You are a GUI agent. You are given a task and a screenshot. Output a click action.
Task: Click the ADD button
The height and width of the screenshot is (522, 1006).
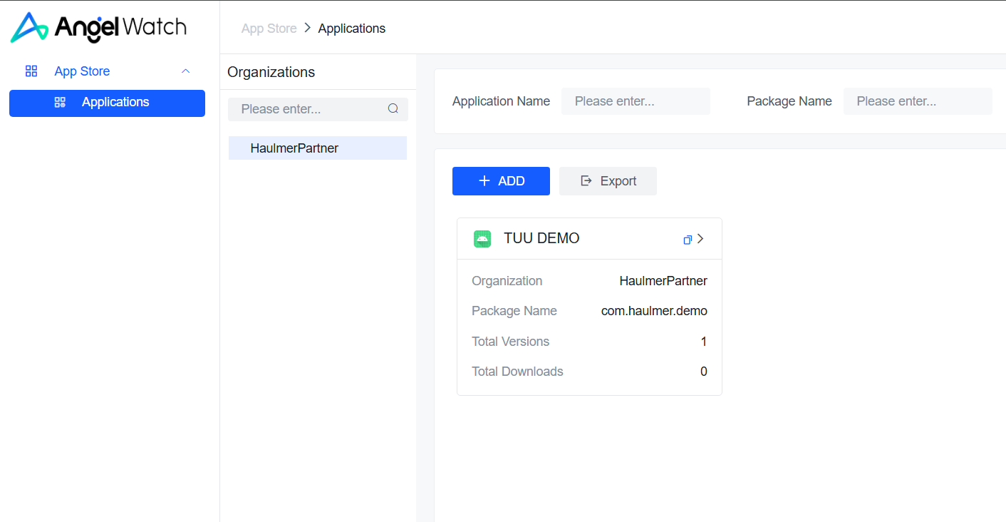pos(501,181)
